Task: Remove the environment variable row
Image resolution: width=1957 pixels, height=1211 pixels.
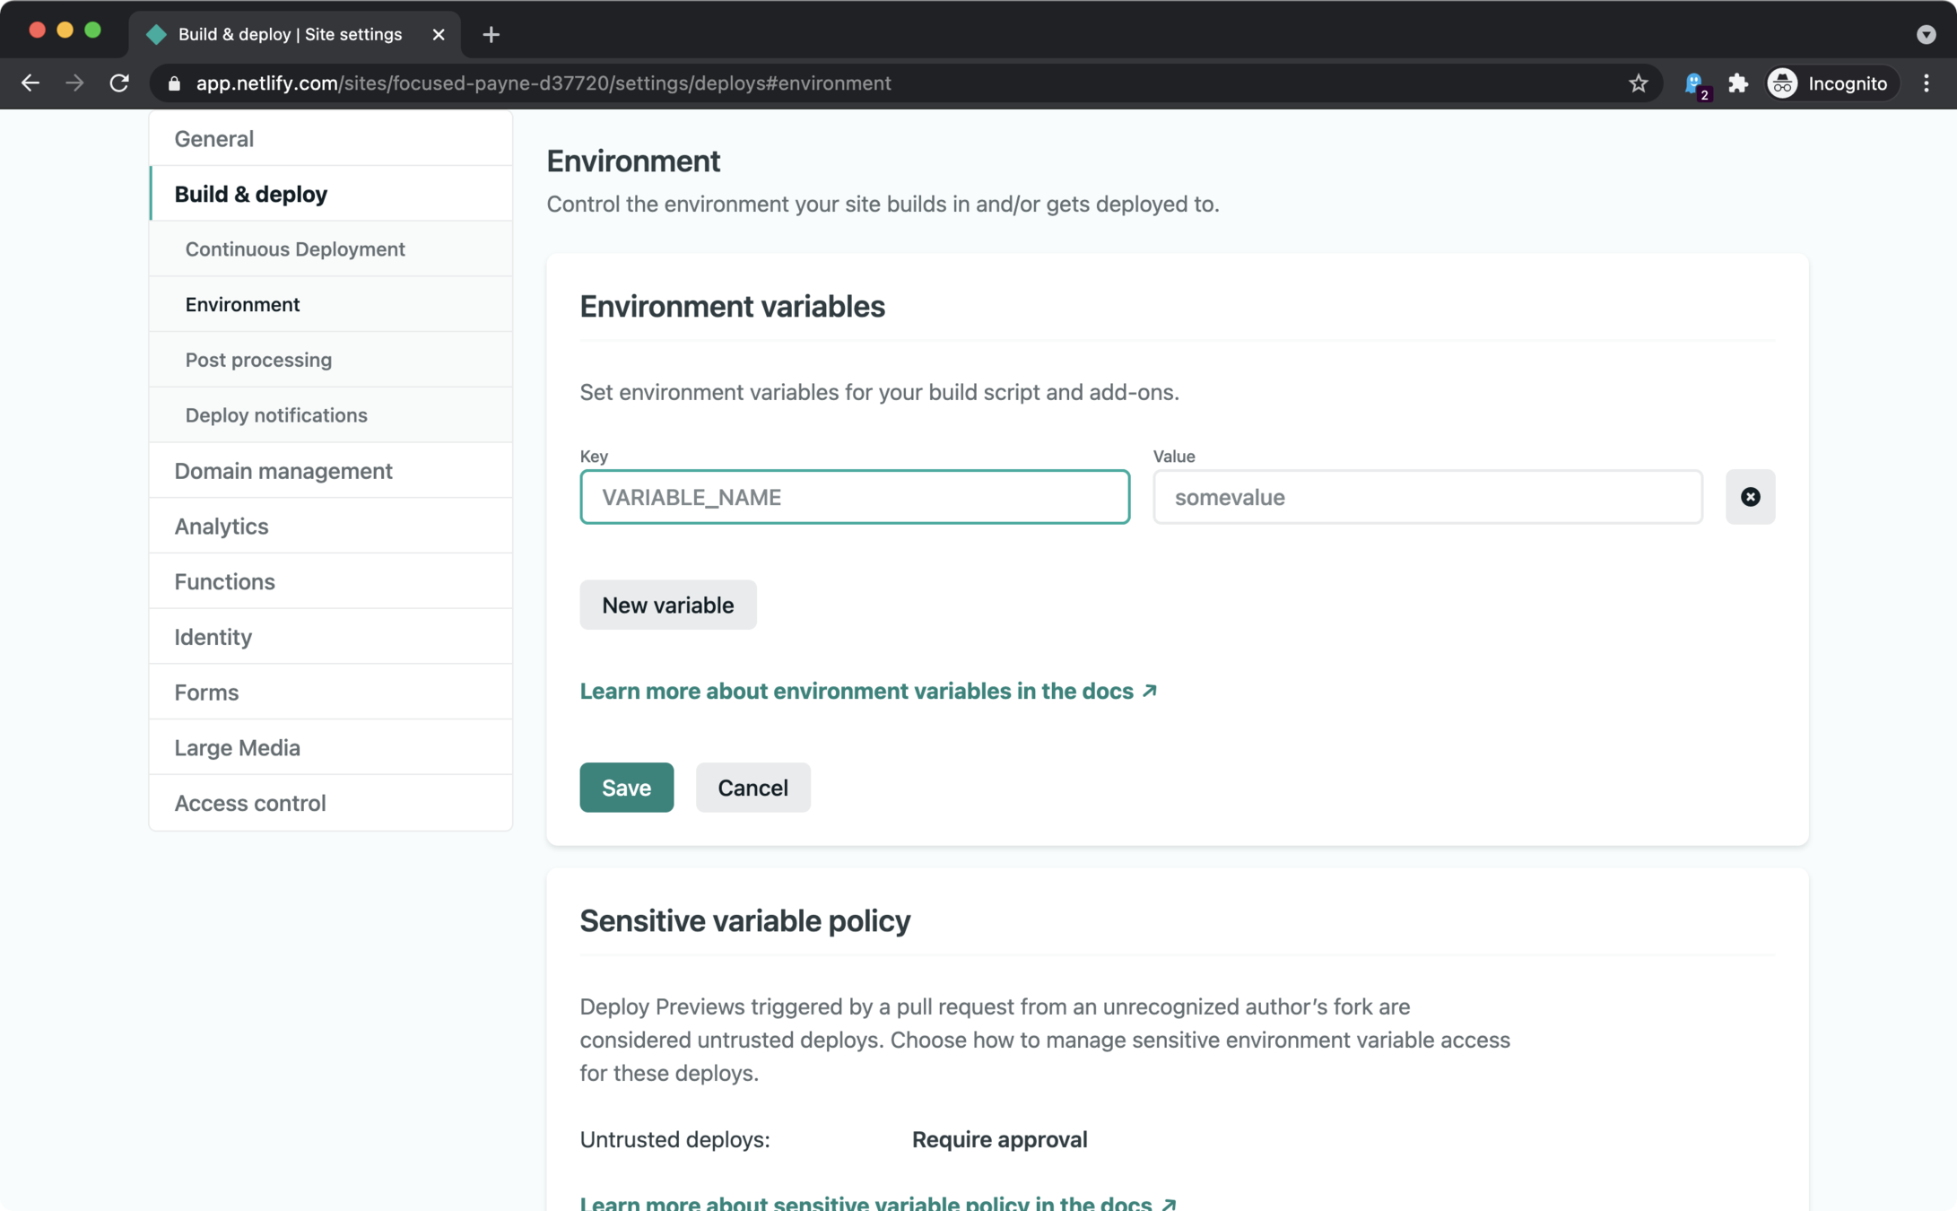Action: pos(1750,497)
